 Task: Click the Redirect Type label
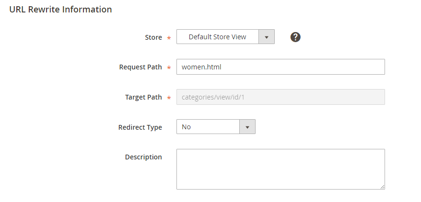pyautogui.click(x=140, y=127)
